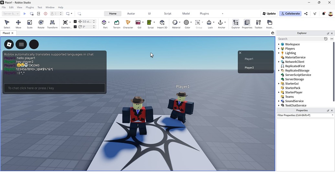Open the Filter Properties dropdown arrow
This screenshot has height=178, width=335.
click(x=332, y=115)
